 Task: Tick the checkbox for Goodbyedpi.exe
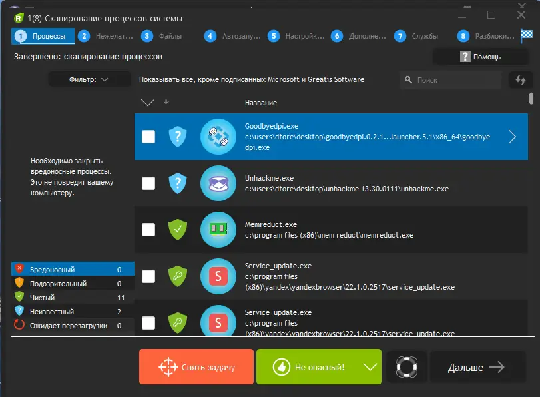click(148, 137)
